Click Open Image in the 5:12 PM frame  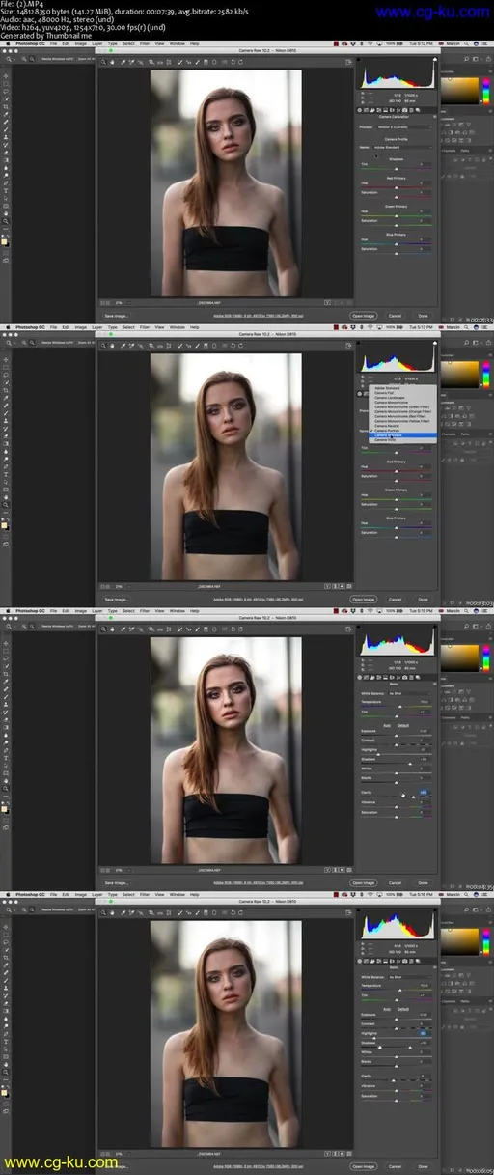[x=364, y=316]
